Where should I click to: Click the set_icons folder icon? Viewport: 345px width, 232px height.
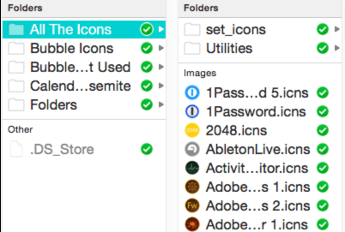point(192,30)
